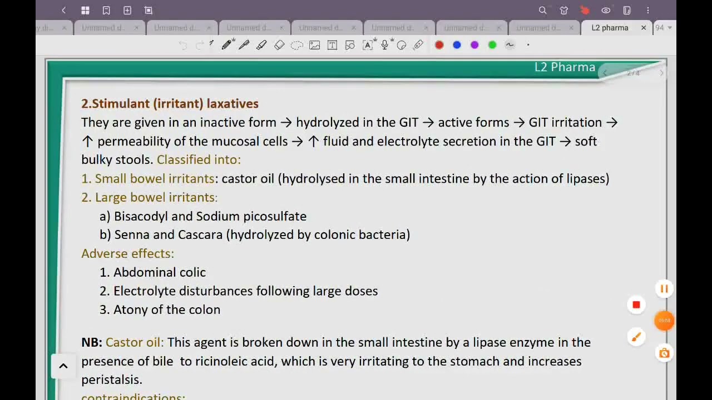Toggle reading mode eye icon
The image size is (712, 400).
click(606, 10)
